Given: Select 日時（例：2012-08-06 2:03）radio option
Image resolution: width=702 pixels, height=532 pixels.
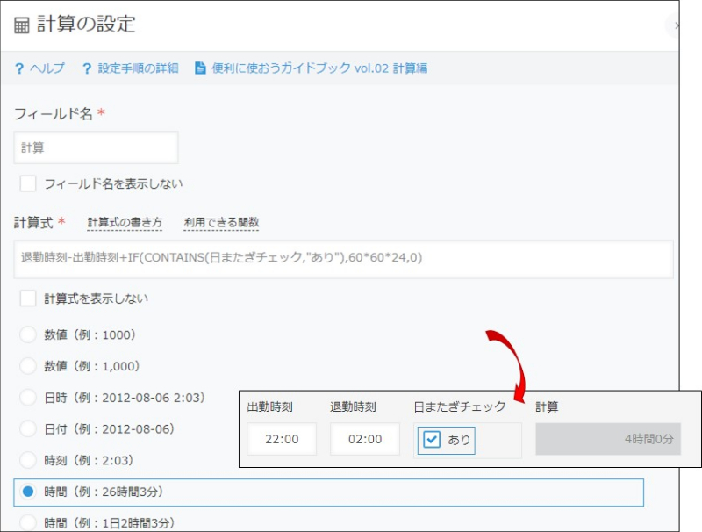Looking at the screenshot, I should click(x=28, y=398).
